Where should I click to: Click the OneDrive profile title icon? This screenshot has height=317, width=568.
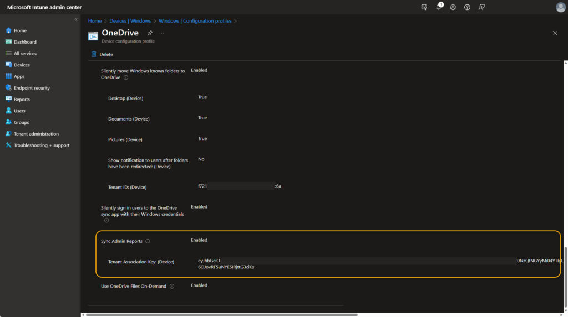coord(93,36)
